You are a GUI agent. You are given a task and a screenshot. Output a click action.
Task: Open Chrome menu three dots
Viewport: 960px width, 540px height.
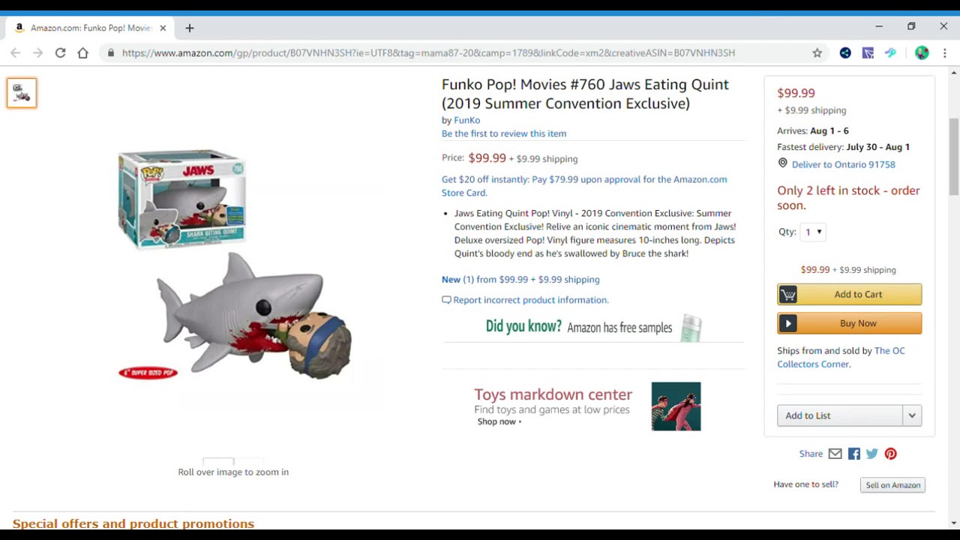(945, 53)
